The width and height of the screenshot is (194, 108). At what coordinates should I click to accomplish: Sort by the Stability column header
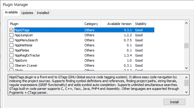144,24
